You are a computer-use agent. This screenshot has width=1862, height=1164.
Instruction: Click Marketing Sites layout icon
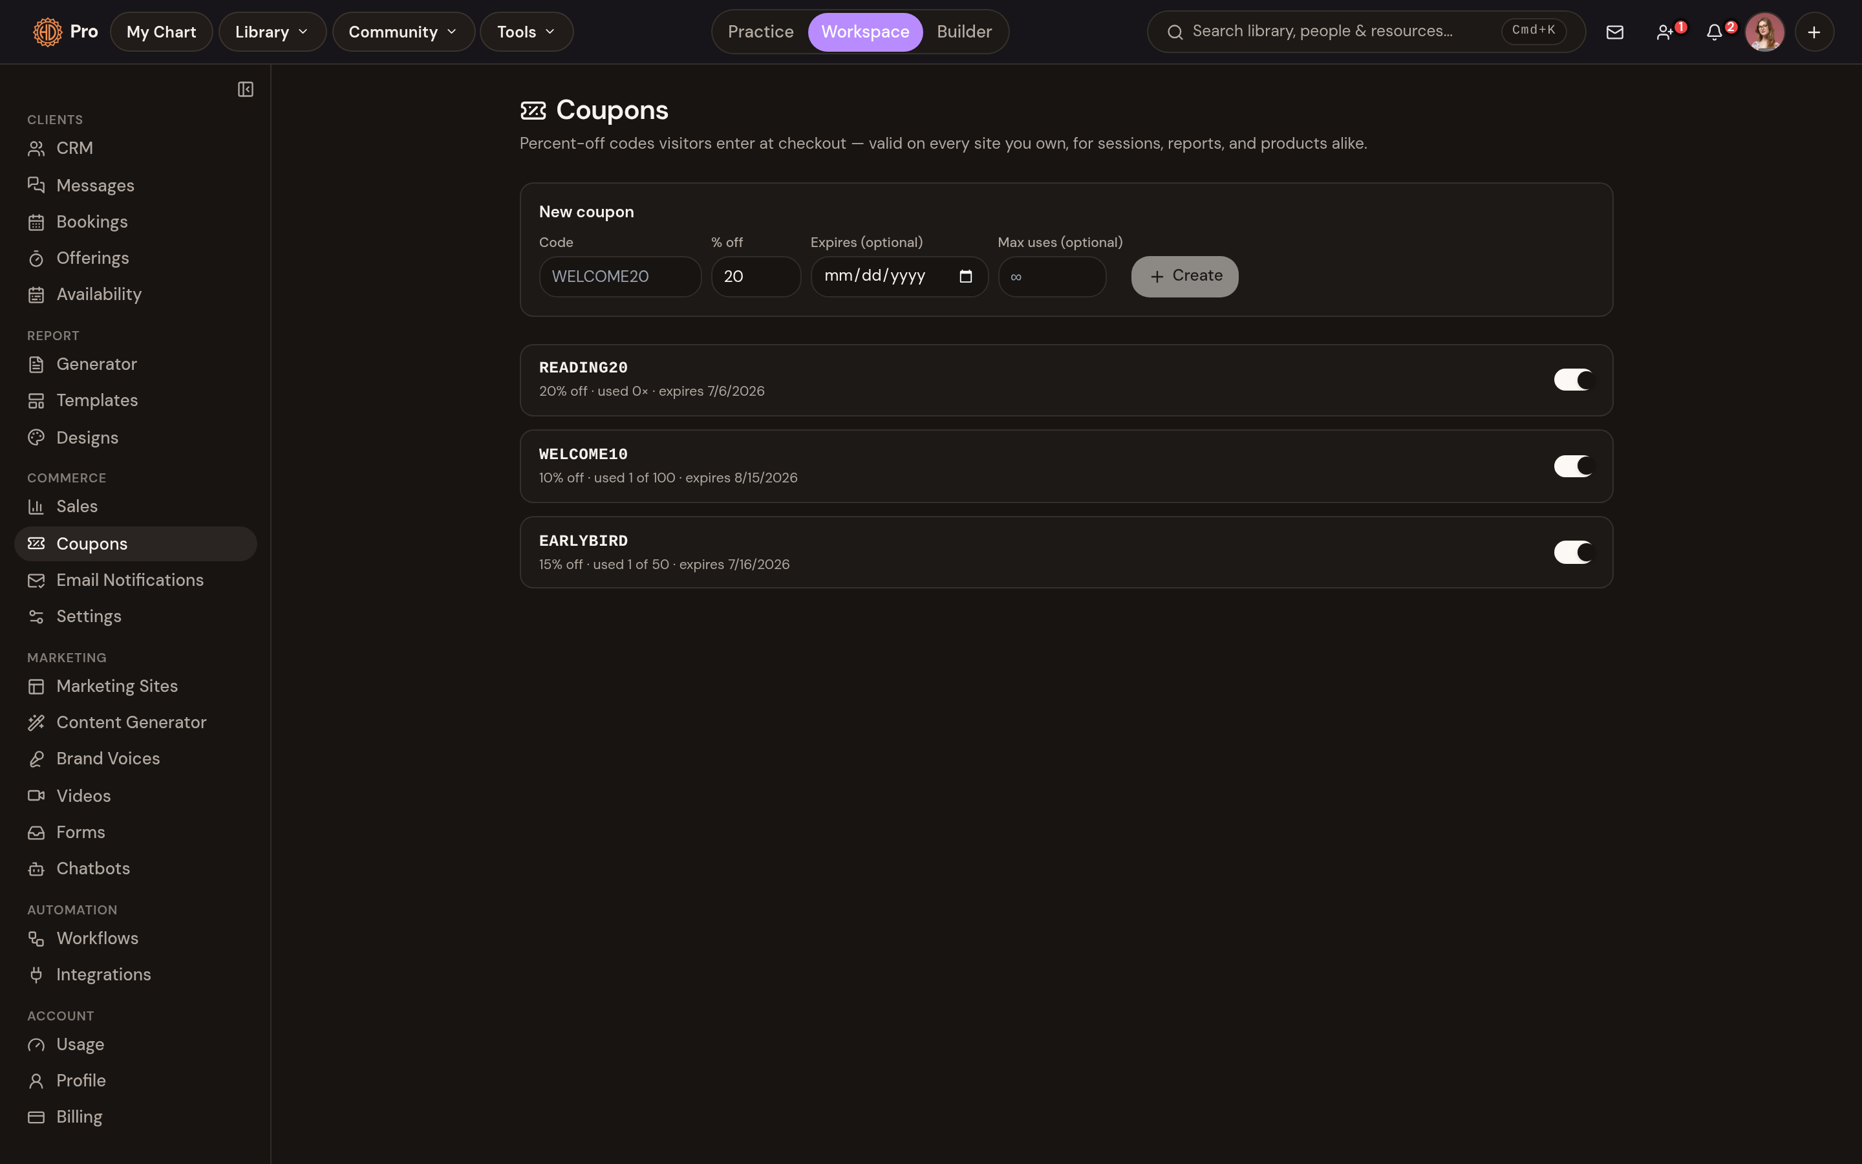36,687
